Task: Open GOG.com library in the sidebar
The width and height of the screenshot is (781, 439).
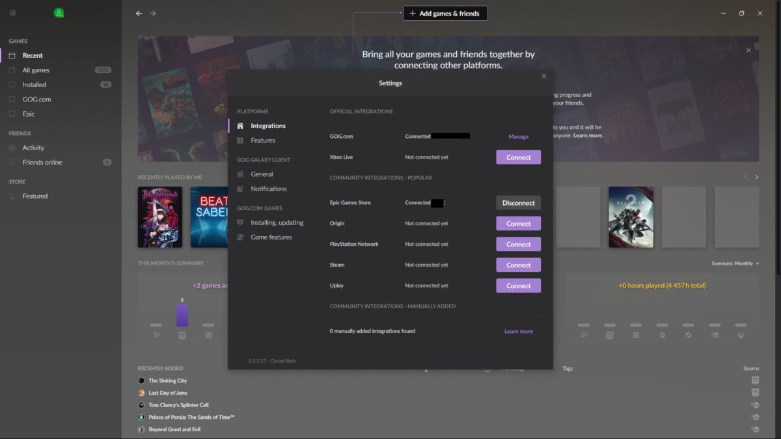Action: point(36,100)
